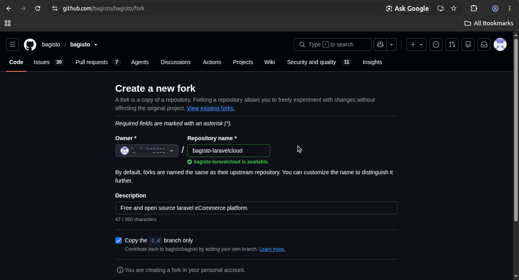Open the Wiki tab
The width and height of the screenshot is (519, 280).
coord(269,62)
